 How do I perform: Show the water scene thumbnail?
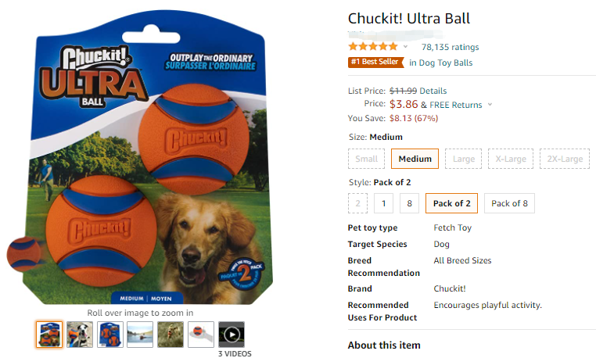coord(140,335)
